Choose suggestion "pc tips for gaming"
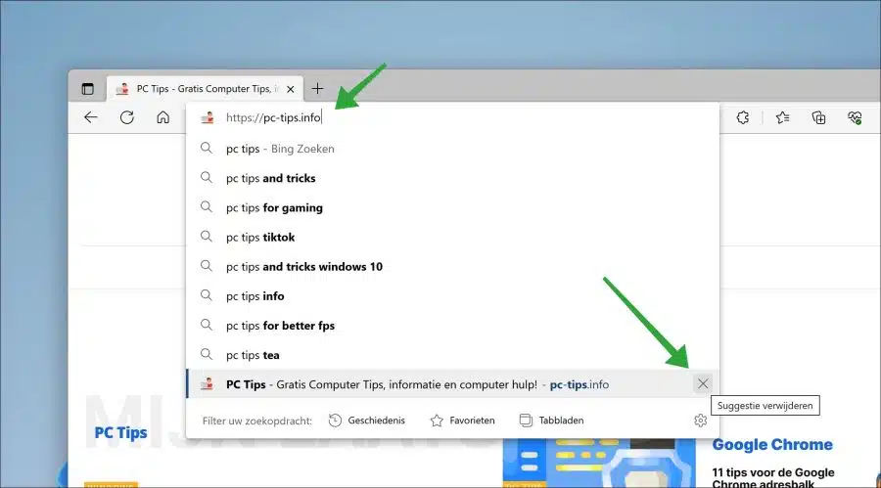The height and width of the screenshot is (488, 881). (452, 207)
